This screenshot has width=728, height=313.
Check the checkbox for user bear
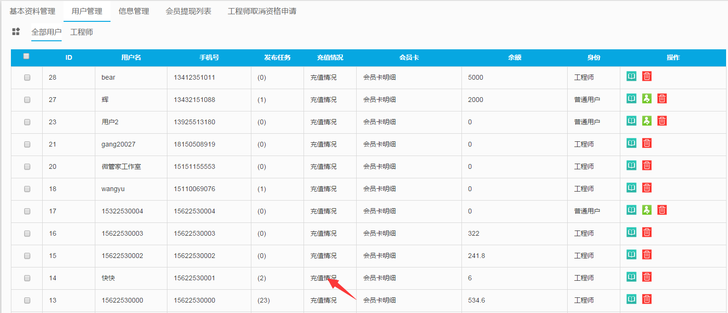pyautogui.click(x=27, y=77)
